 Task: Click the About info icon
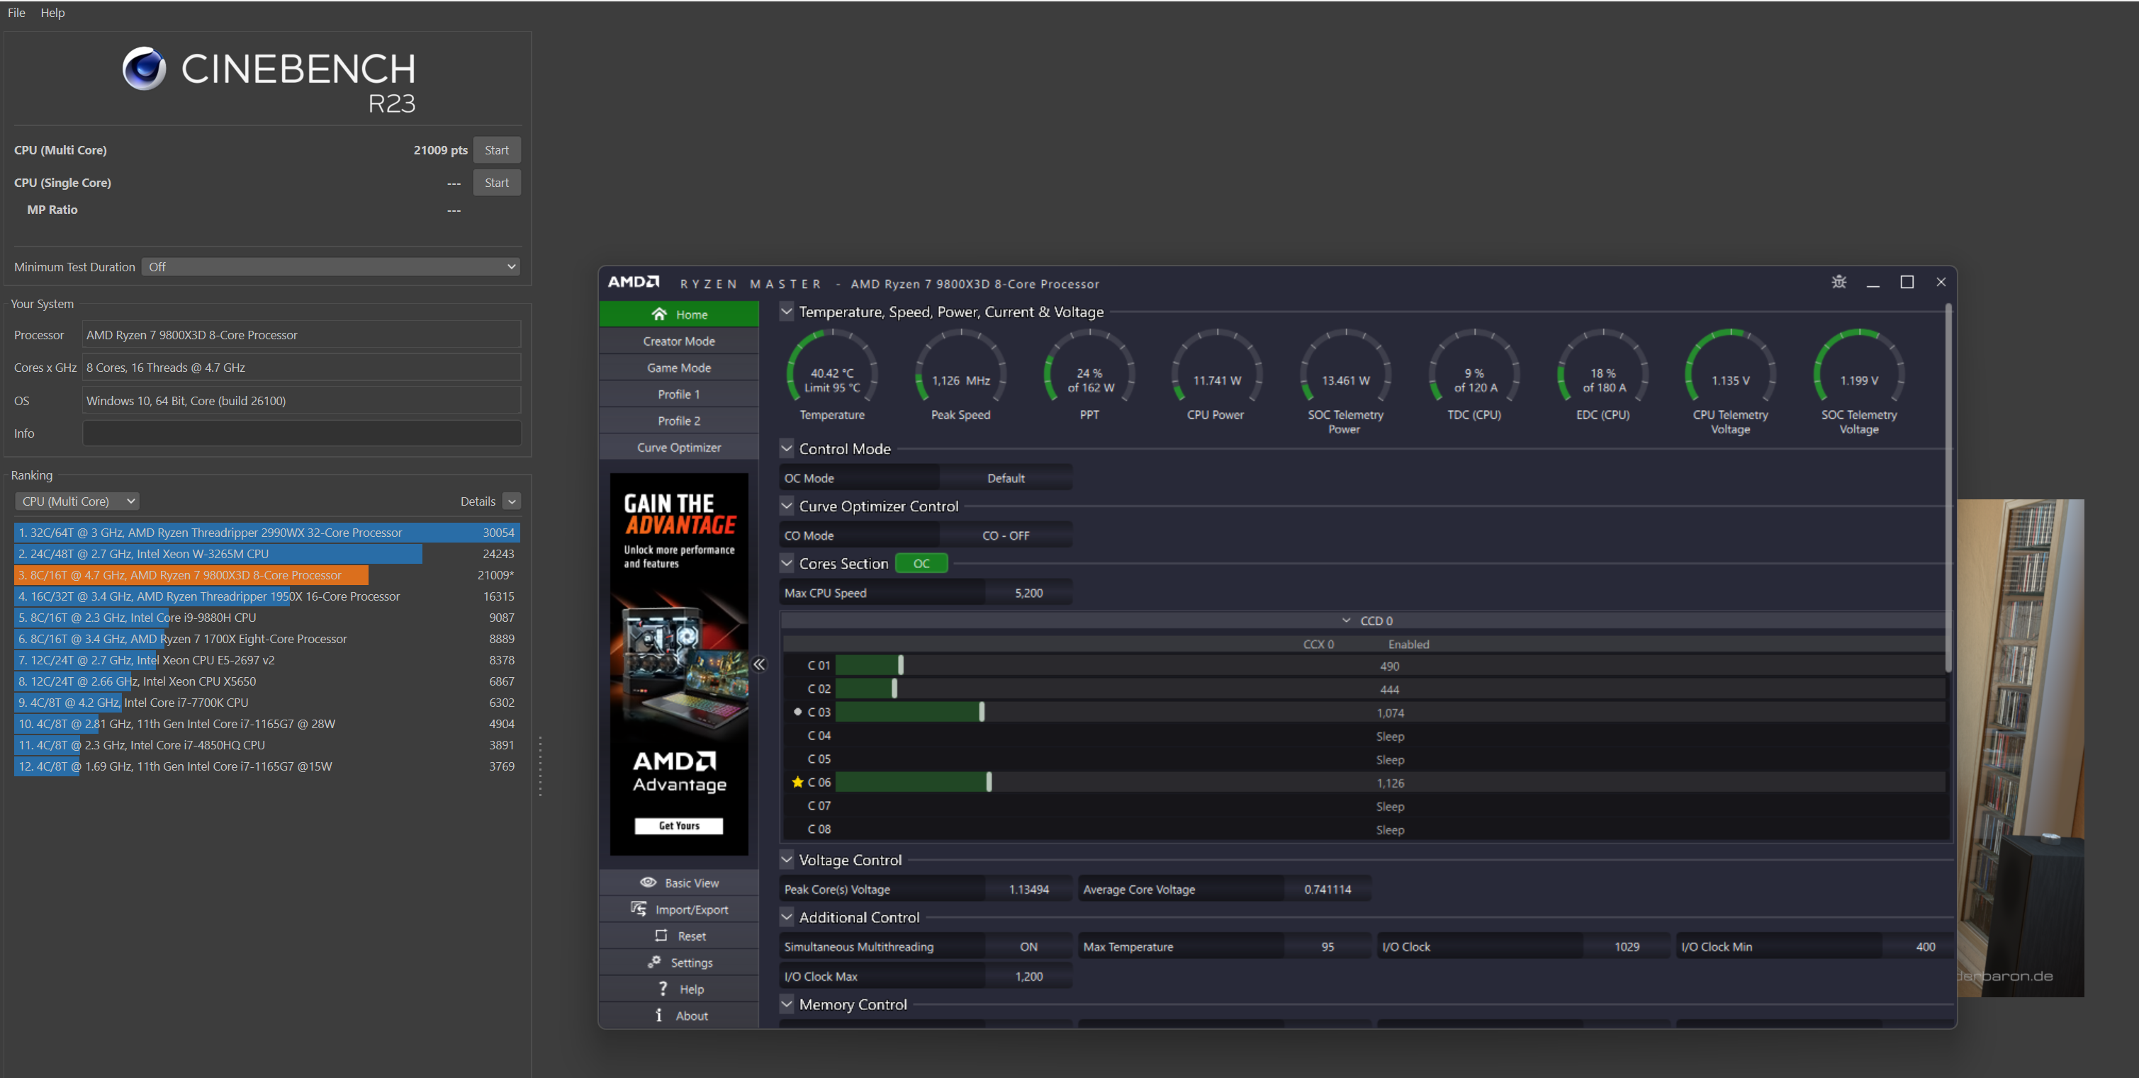pyautogui.click(x=658, y=1015)
